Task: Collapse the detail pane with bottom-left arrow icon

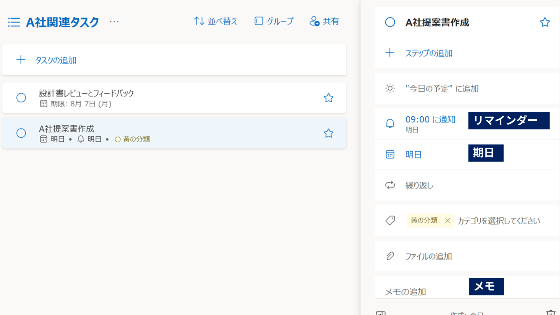Action: (x=381, y=313)
